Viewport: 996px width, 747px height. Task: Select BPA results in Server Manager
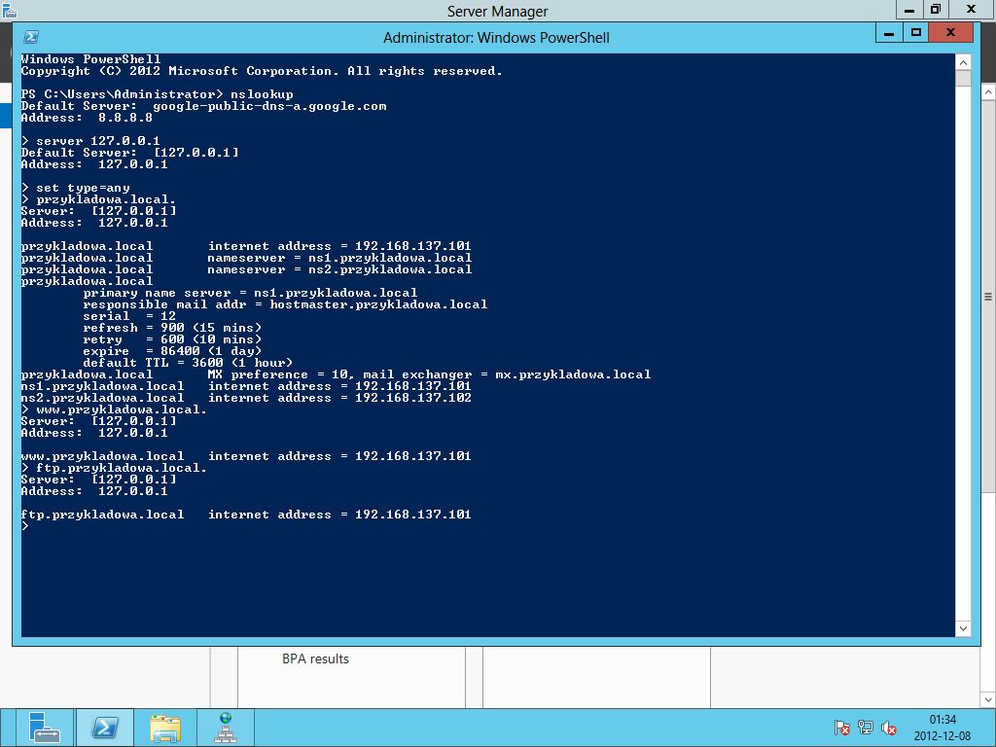coord(315,658)
